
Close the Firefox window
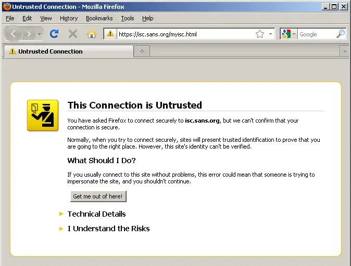[x=343, y=7]
